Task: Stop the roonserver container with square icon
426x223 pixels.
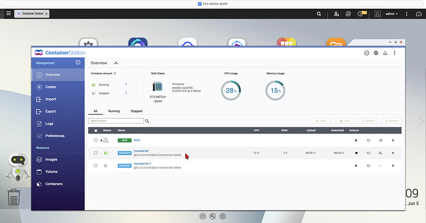Action: 356,153
